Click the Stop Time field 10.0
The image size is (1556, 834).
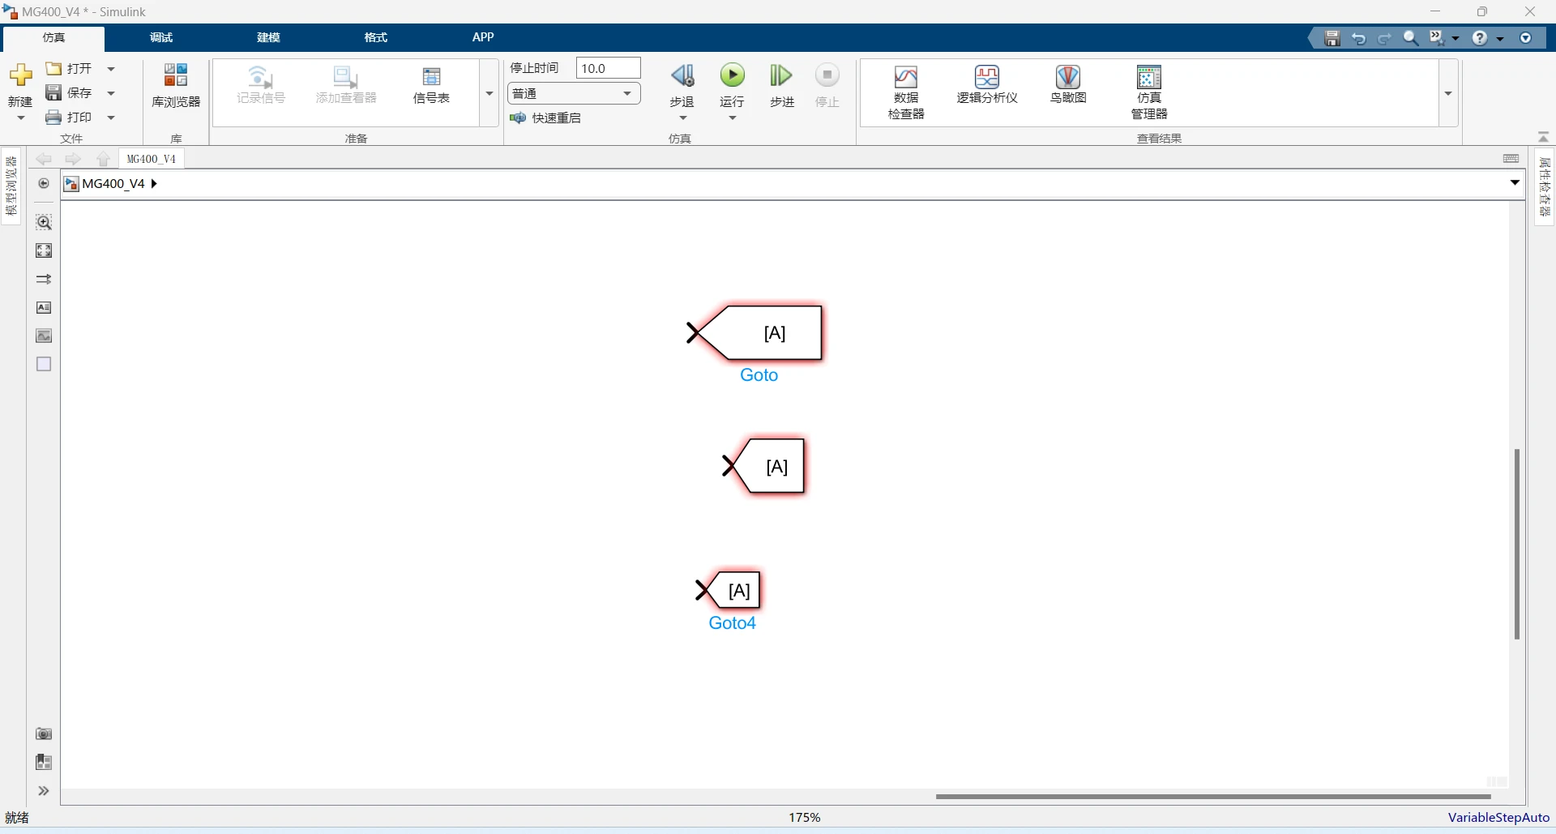608,68
